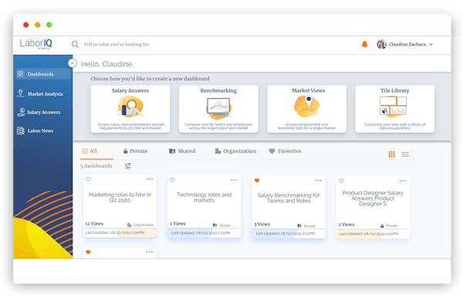Click '12 Views' on Marketing roles card
The image size is (463, 304).
tap(94, 224)
